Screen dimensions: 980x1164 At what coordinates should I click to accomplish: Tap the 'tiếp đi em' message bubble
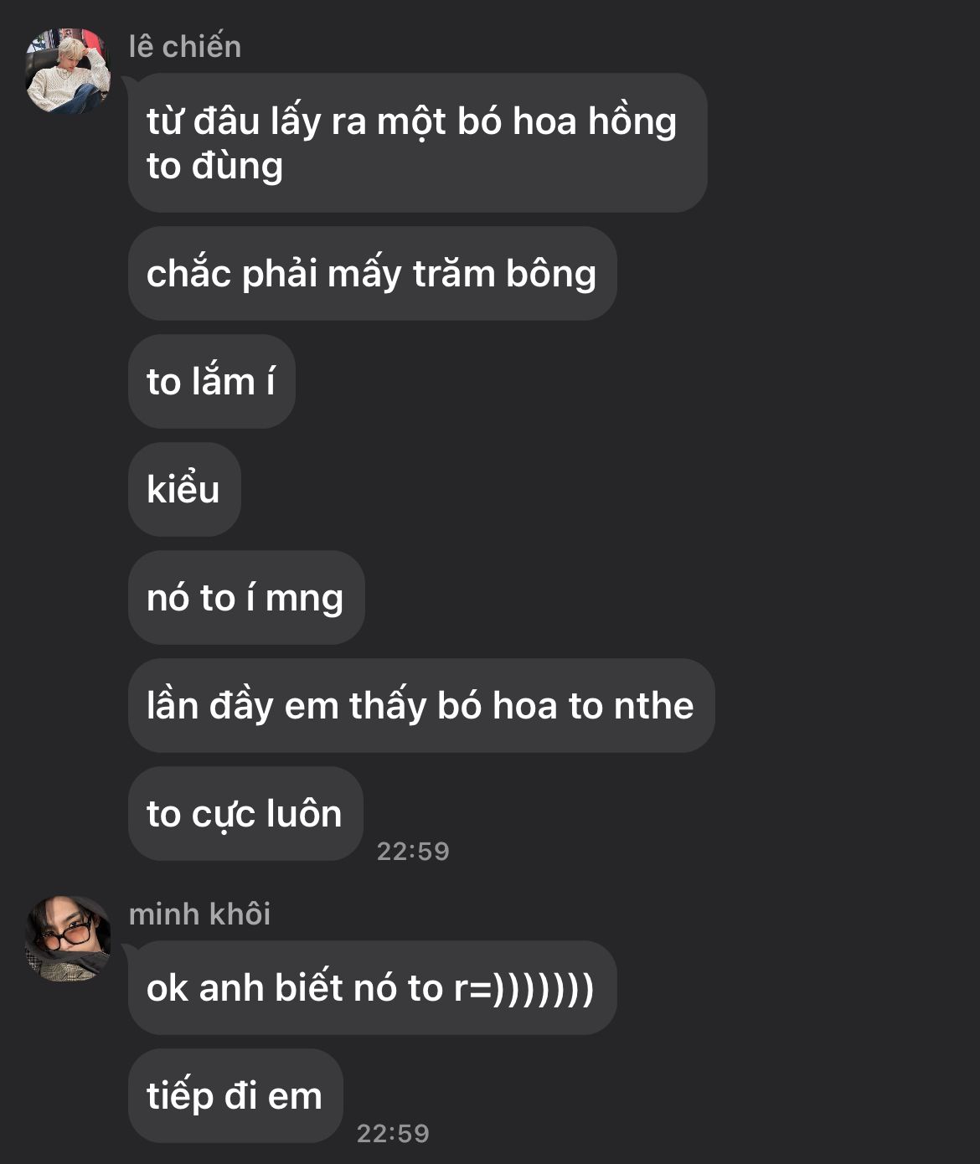235,1096
